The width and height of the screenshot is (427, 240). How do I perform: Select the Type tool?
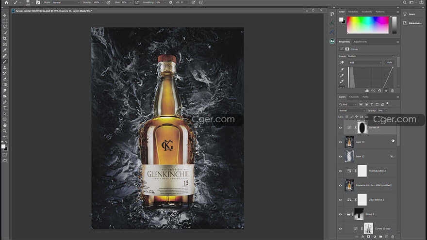tap(5, 108)
